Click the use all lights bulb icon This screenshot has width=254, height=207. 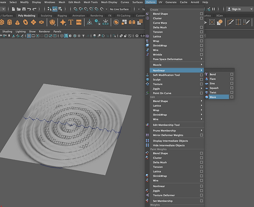(83, 36)
